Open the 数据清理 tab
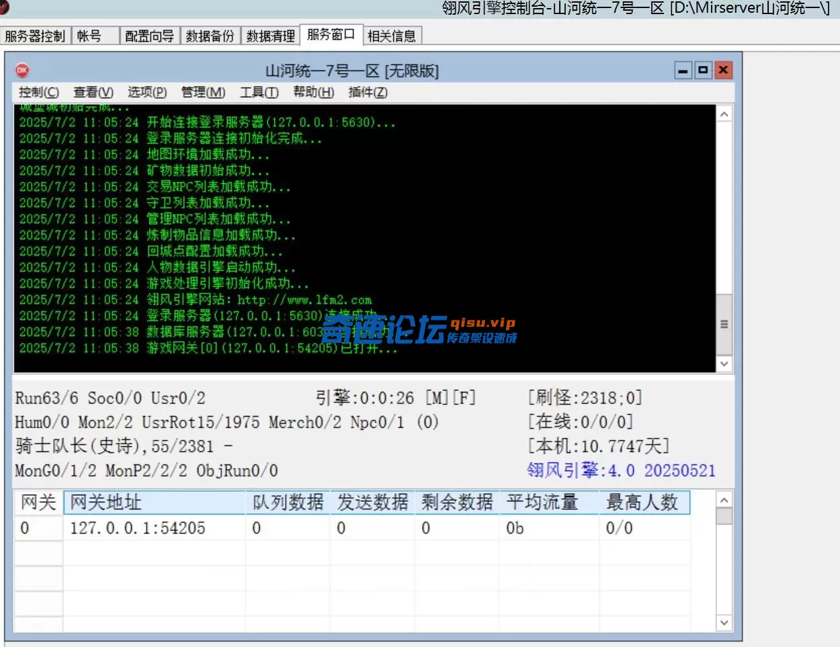Viewport: 840px width, 647px height. pos(270,36)
